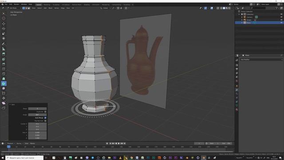This screenshot has width=284, height=160.
Task: Toggle the Flip Normals checkbox
Action: tap(45, 121)
